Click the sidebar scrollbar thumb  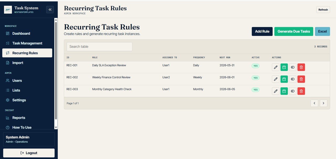pyautogui.click(x=56, y=71)
